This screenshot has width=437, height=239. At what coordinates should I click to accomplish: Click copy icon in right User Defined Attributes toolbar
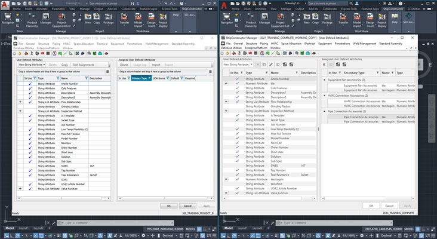[x=264, y=65]
